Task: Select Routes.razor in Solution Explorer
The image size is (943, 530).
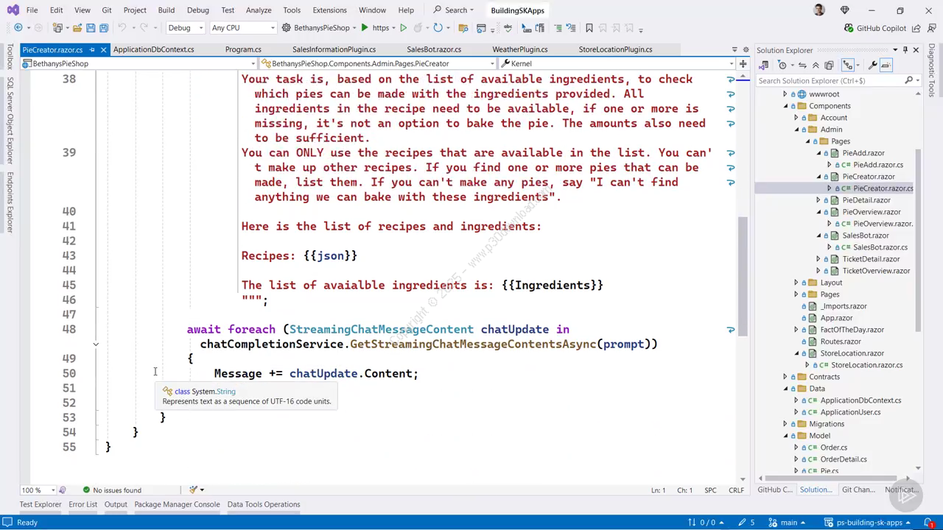Action: click(840, 342)
